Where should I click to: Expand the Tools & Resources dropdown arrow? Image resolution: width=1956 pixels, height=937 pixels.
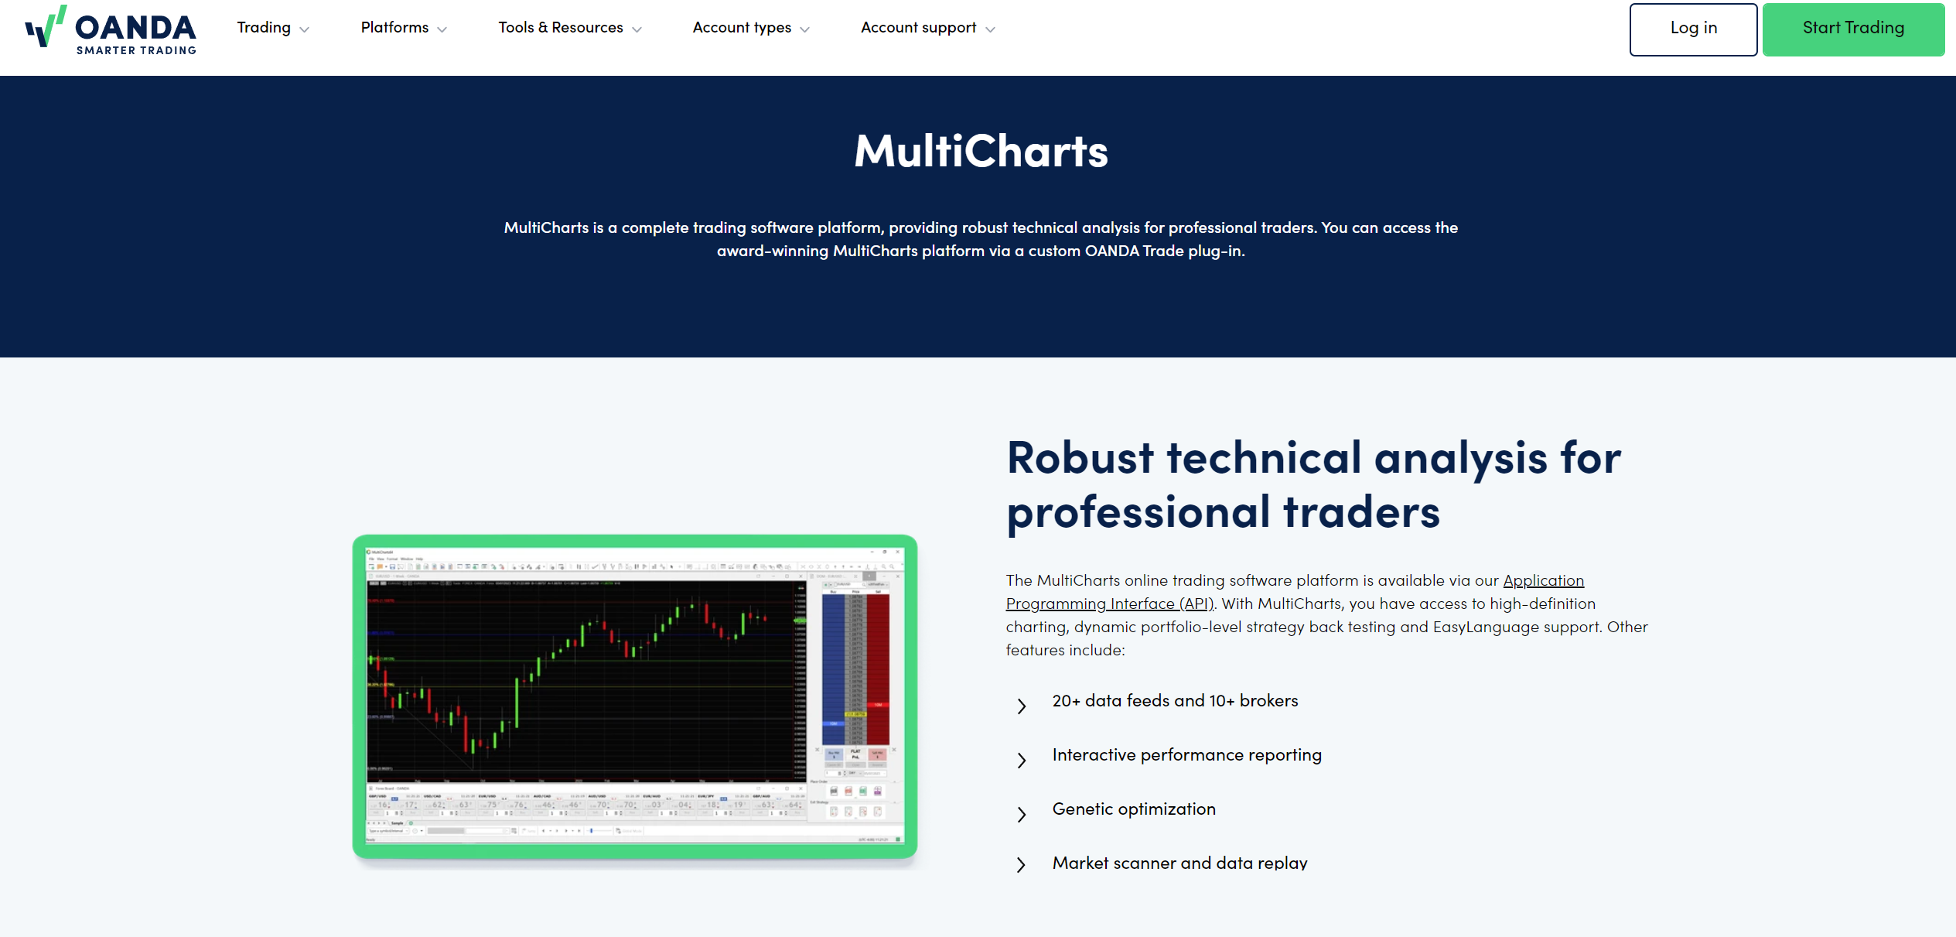637,29
